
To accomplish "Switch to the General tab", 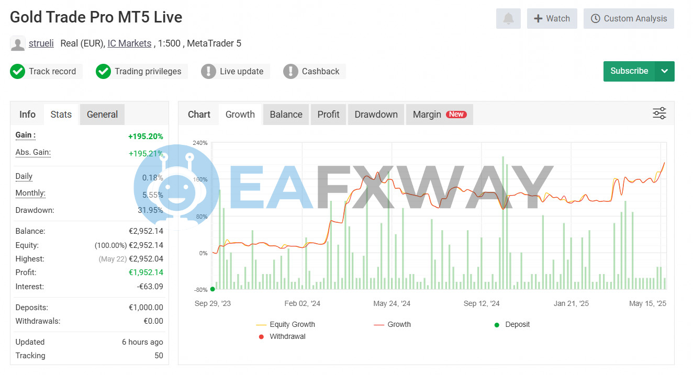I will click(102, 115).
